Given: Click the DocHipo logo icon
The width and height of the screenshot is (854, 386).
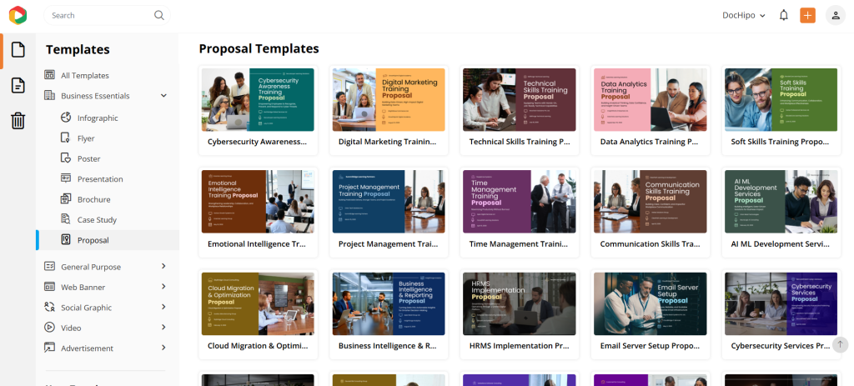Looking at the screenshot, I should tap(18, 15).
